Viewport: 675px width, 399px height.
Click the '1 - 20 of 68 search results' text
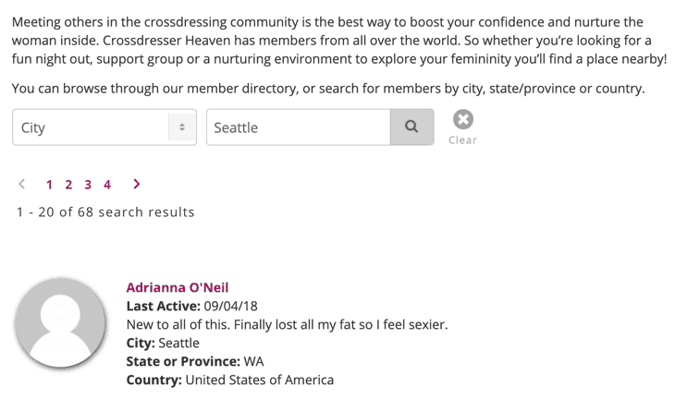pyautogui.click(x=105, y=212)
